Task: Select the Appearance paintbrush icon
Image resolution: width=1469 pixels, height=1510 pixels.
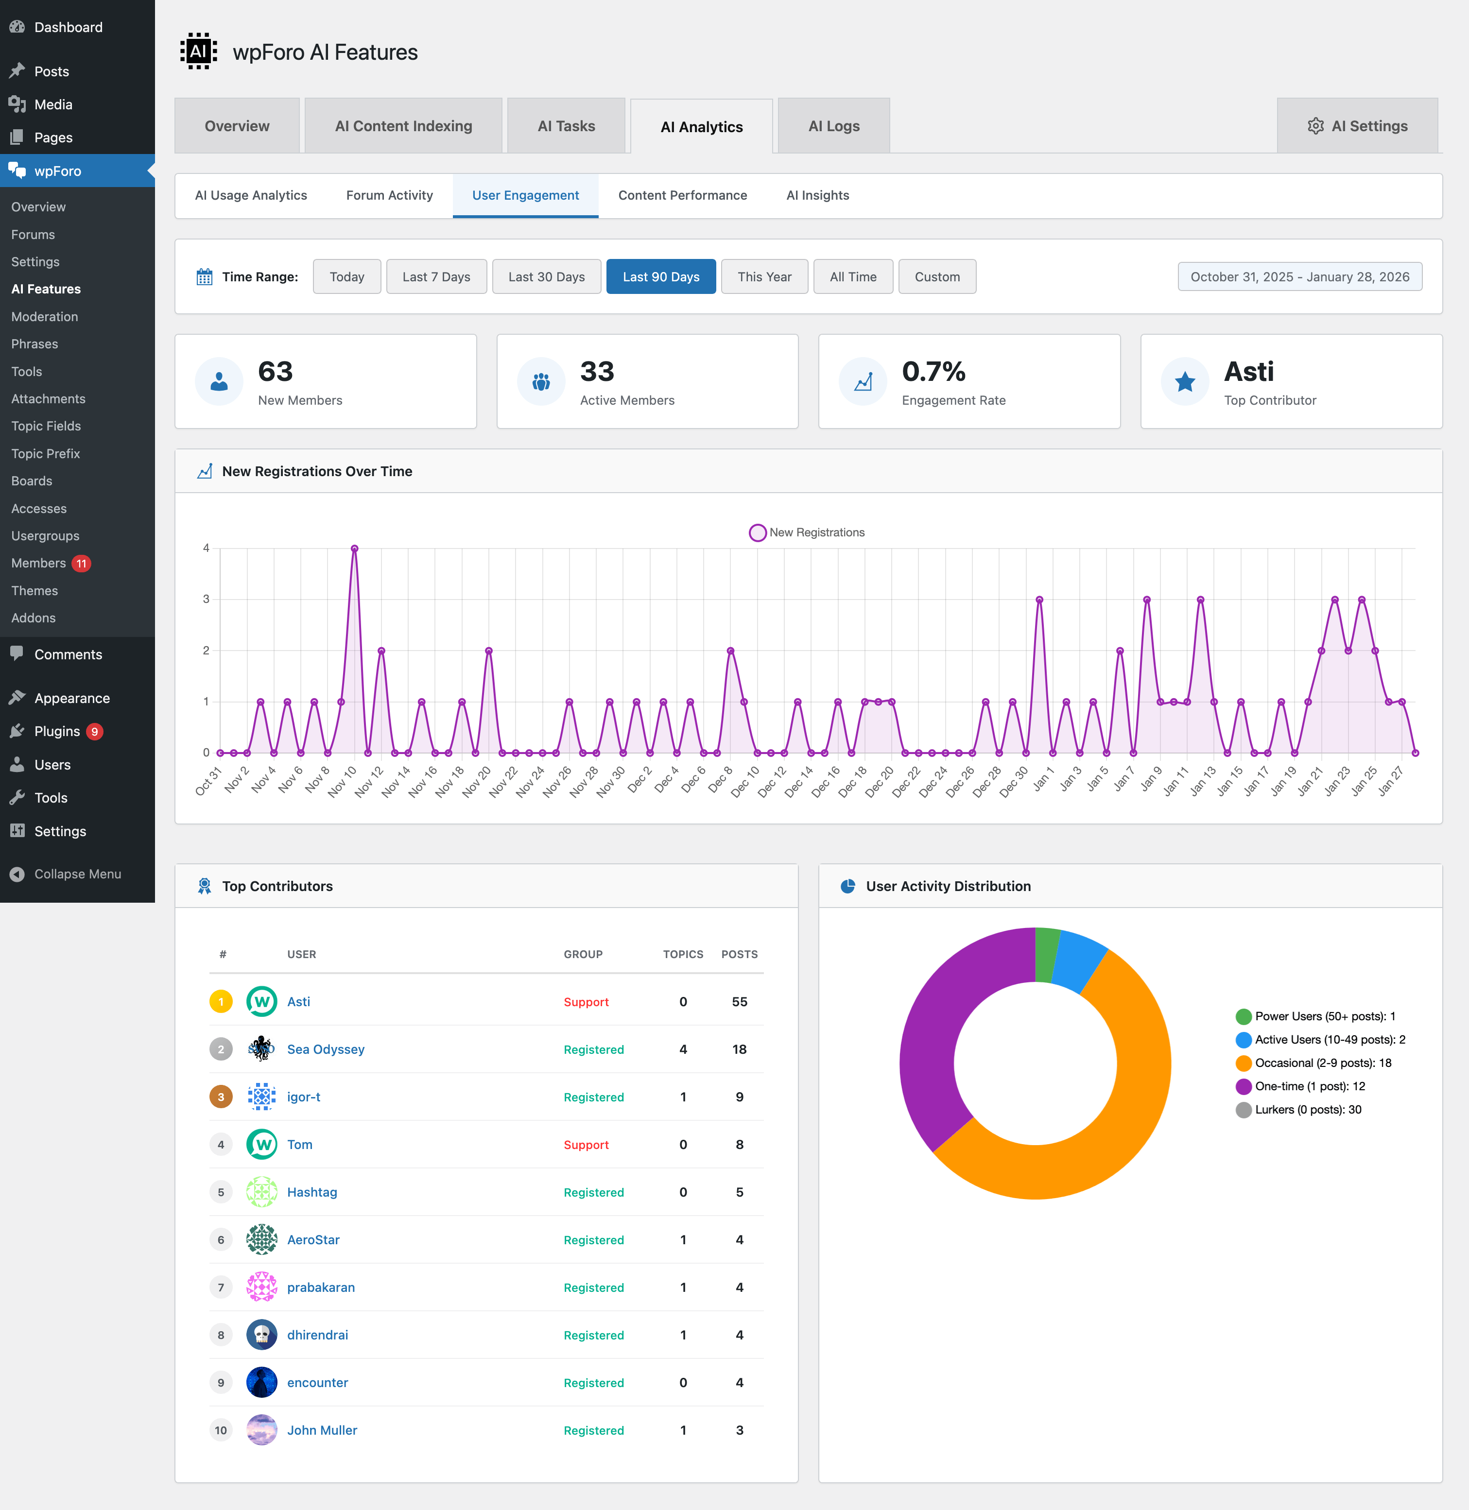Action: click(x=17, y=697)
